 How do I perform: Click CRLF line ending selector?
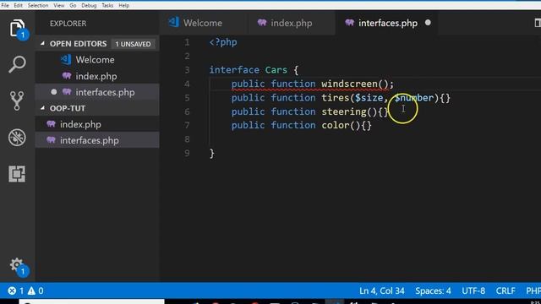tap(505, 290)
